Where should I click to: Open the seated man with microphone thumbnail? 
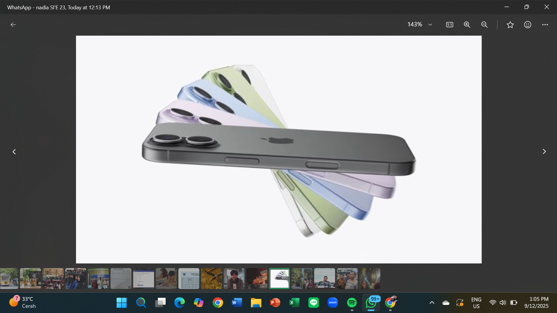pyautogui.click(x=325, y=279)
